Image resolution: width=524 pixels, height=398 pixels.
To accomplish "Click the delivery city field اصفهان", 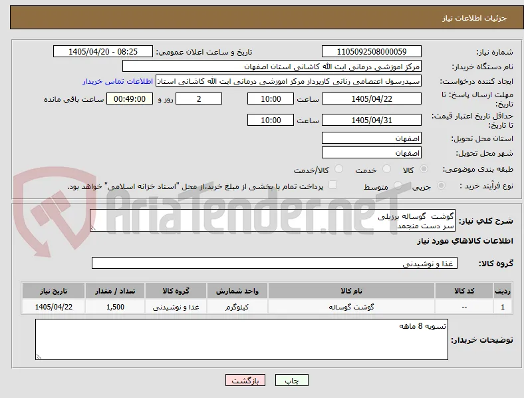I will pyautogui.click(x=372, y=152).
